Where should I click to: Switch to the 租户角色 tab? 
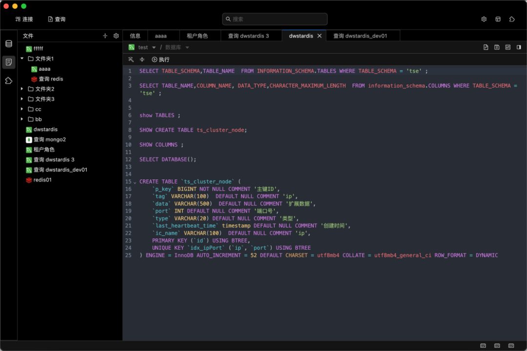(197, 36)
